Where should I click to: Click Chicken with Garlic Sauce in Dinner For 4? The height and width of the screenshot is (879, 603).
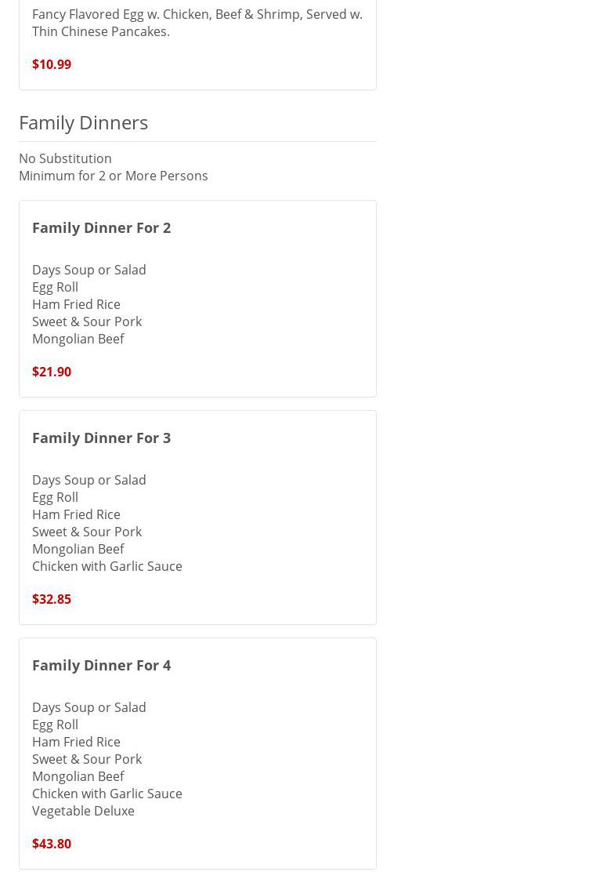click(107, 794)
